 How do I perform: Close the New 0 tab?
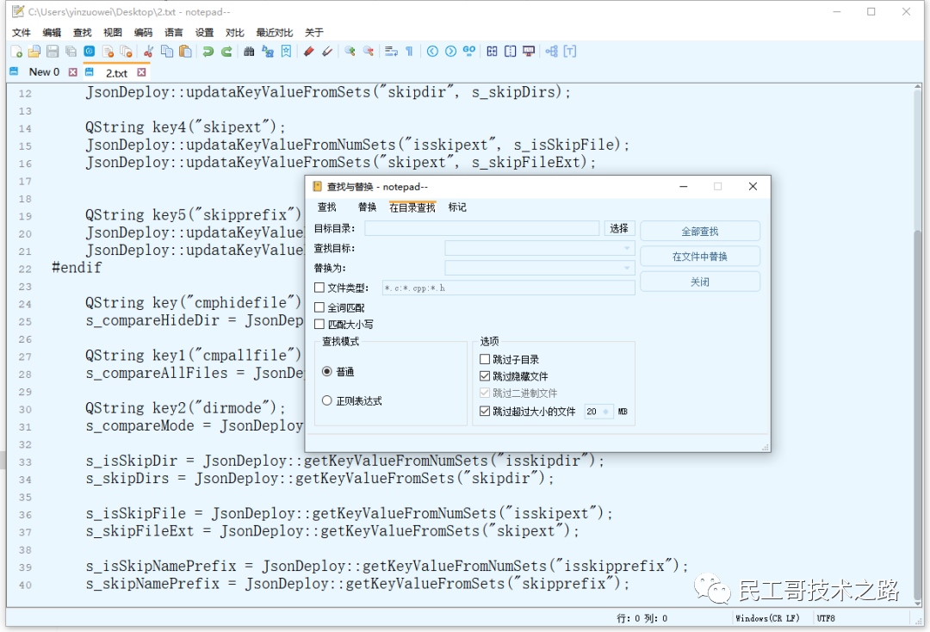click(73, 72)
